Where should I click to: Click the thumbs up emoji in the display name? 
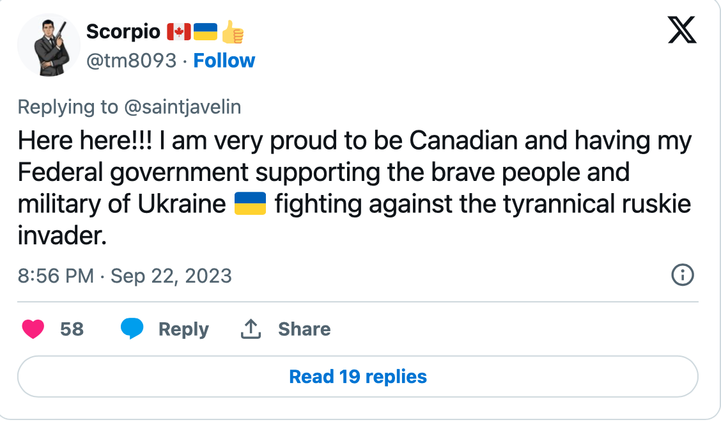coord(233,31)
